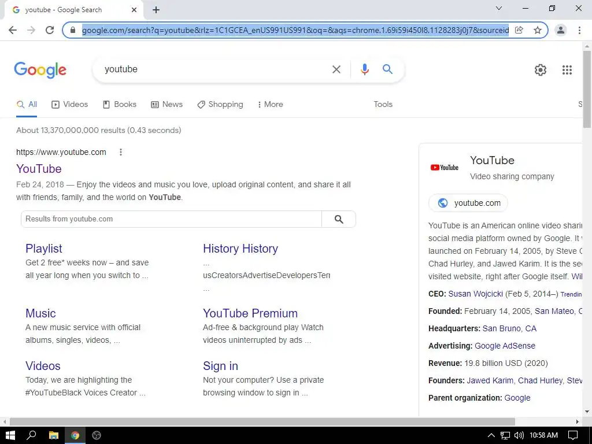Screen dimensions: 592x444
Task: Open the Windows Start menu
Action: point(10,435)
